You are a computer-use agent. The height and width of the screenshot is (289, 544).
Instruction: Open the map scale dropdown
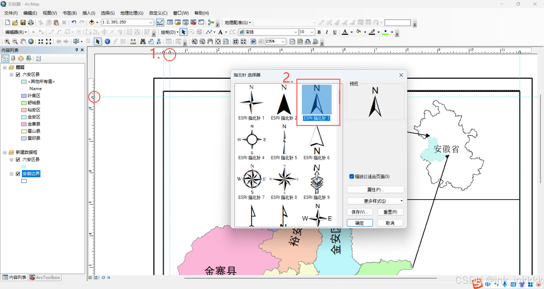tap(151, 22)
